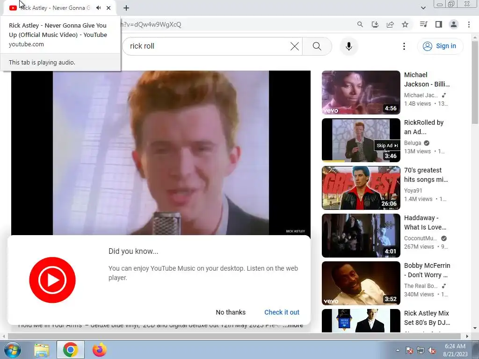Click the page scroll right arrow
The height and width of the screenshot is (359, 479).
pyautogui.click(x=467, y=336)
